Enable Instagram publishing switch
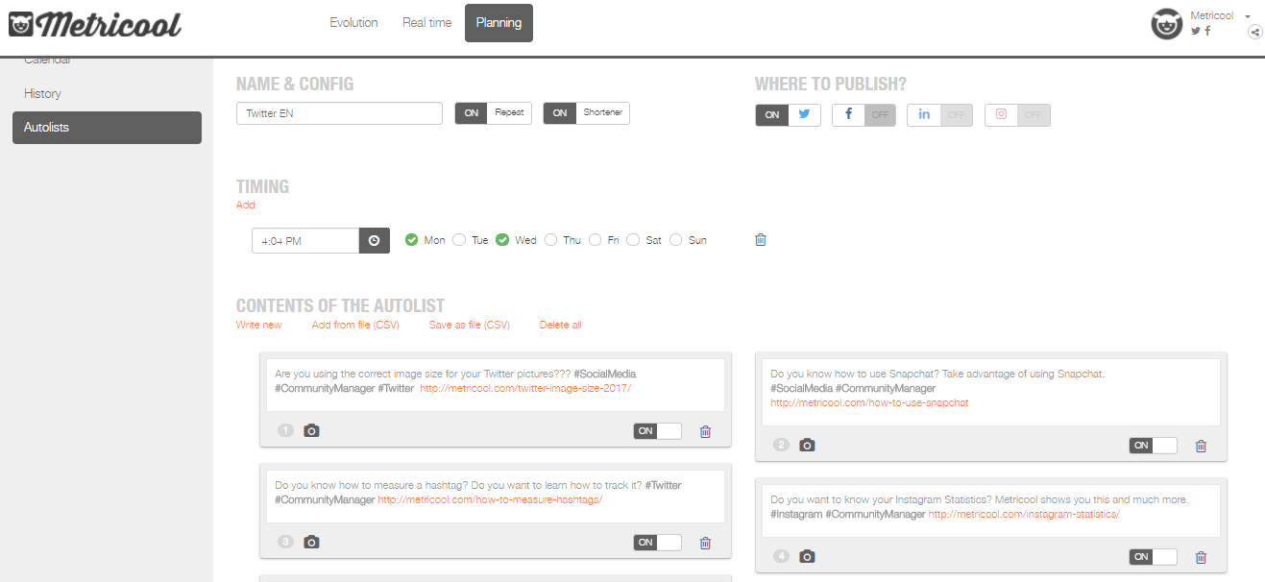This screenshot has height=582, width=1265. coord(1017,114)
